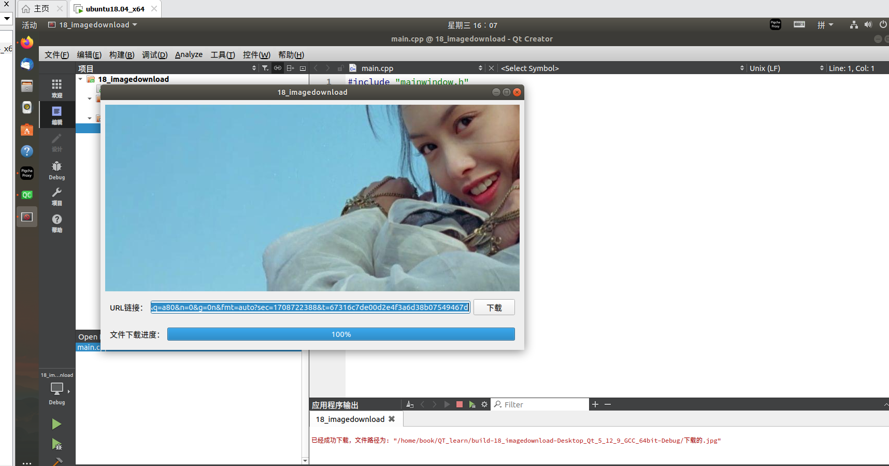Click the split projects pane icon
Image resolution: width=889 pixels, height=466 pixels.
click(x=290, y=68)
